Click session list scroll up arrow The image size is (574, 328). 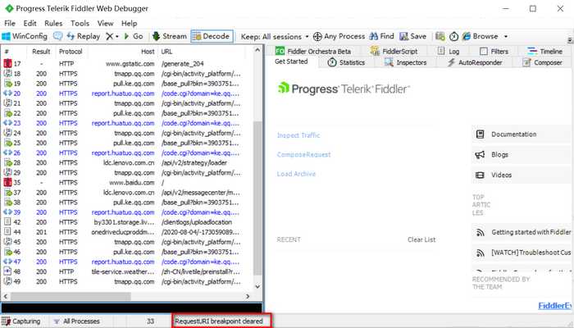[x=257, y=50]
